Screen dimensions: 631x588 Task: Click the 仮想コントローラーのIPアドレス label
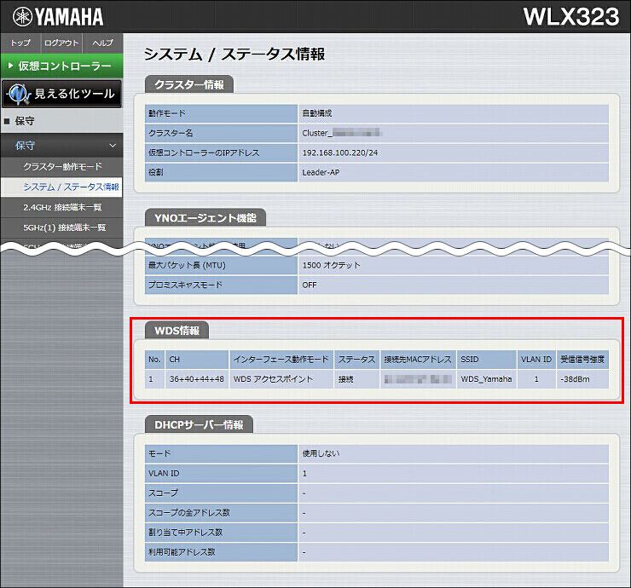pyautogui.click(x=204, y=153)
